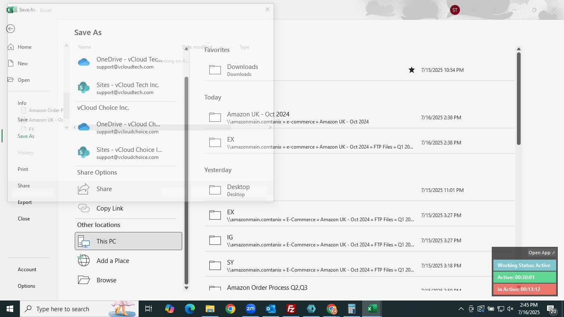Select Export in the backstage sidebar
Viewport: 564px width, 317px height.
(x=25, y=202)
